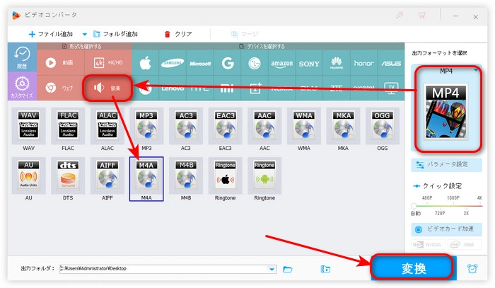The image size is (495, 288).
Task: Open the output folder browse icon
Action: [288, 269]
